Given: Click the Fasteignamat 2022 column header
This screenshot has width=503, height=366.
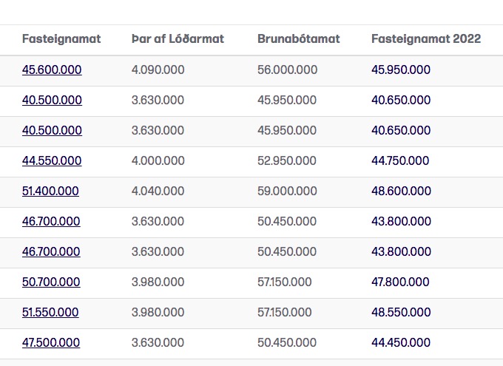Looking at the screenshot, I should 426,38.
